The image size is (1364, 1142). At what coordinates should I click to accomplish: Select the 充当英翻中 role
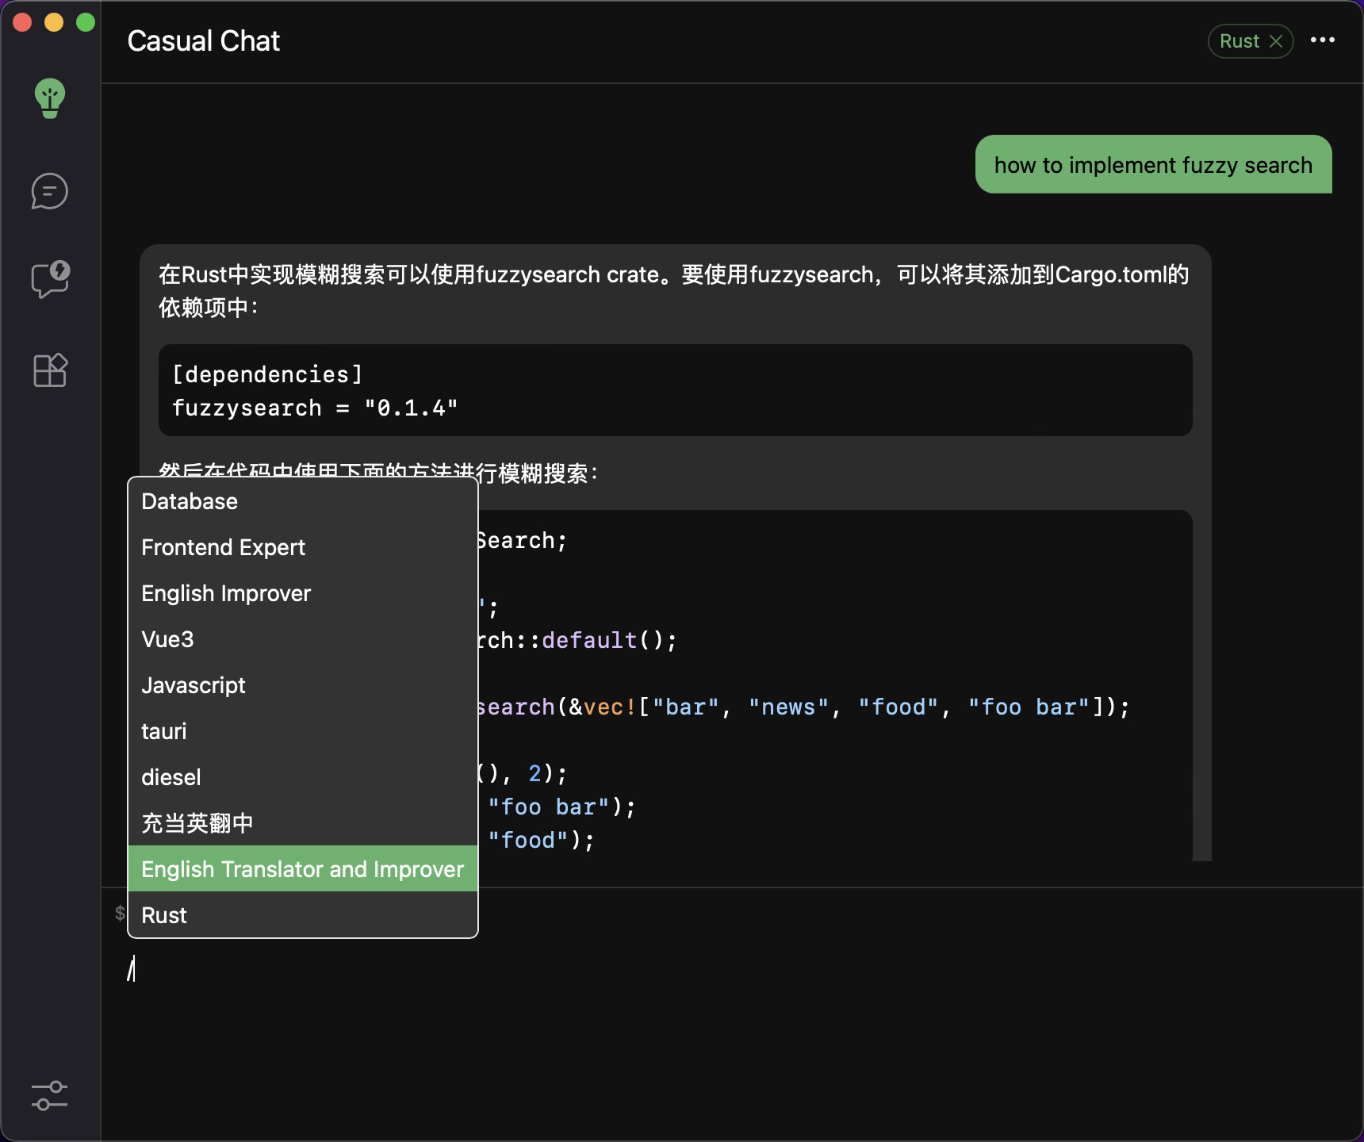point(303,823)
